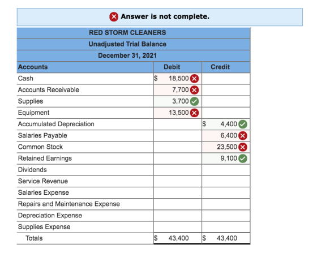
Task: Click the Supplies Expense credit cell
Action: click(226, 227)
